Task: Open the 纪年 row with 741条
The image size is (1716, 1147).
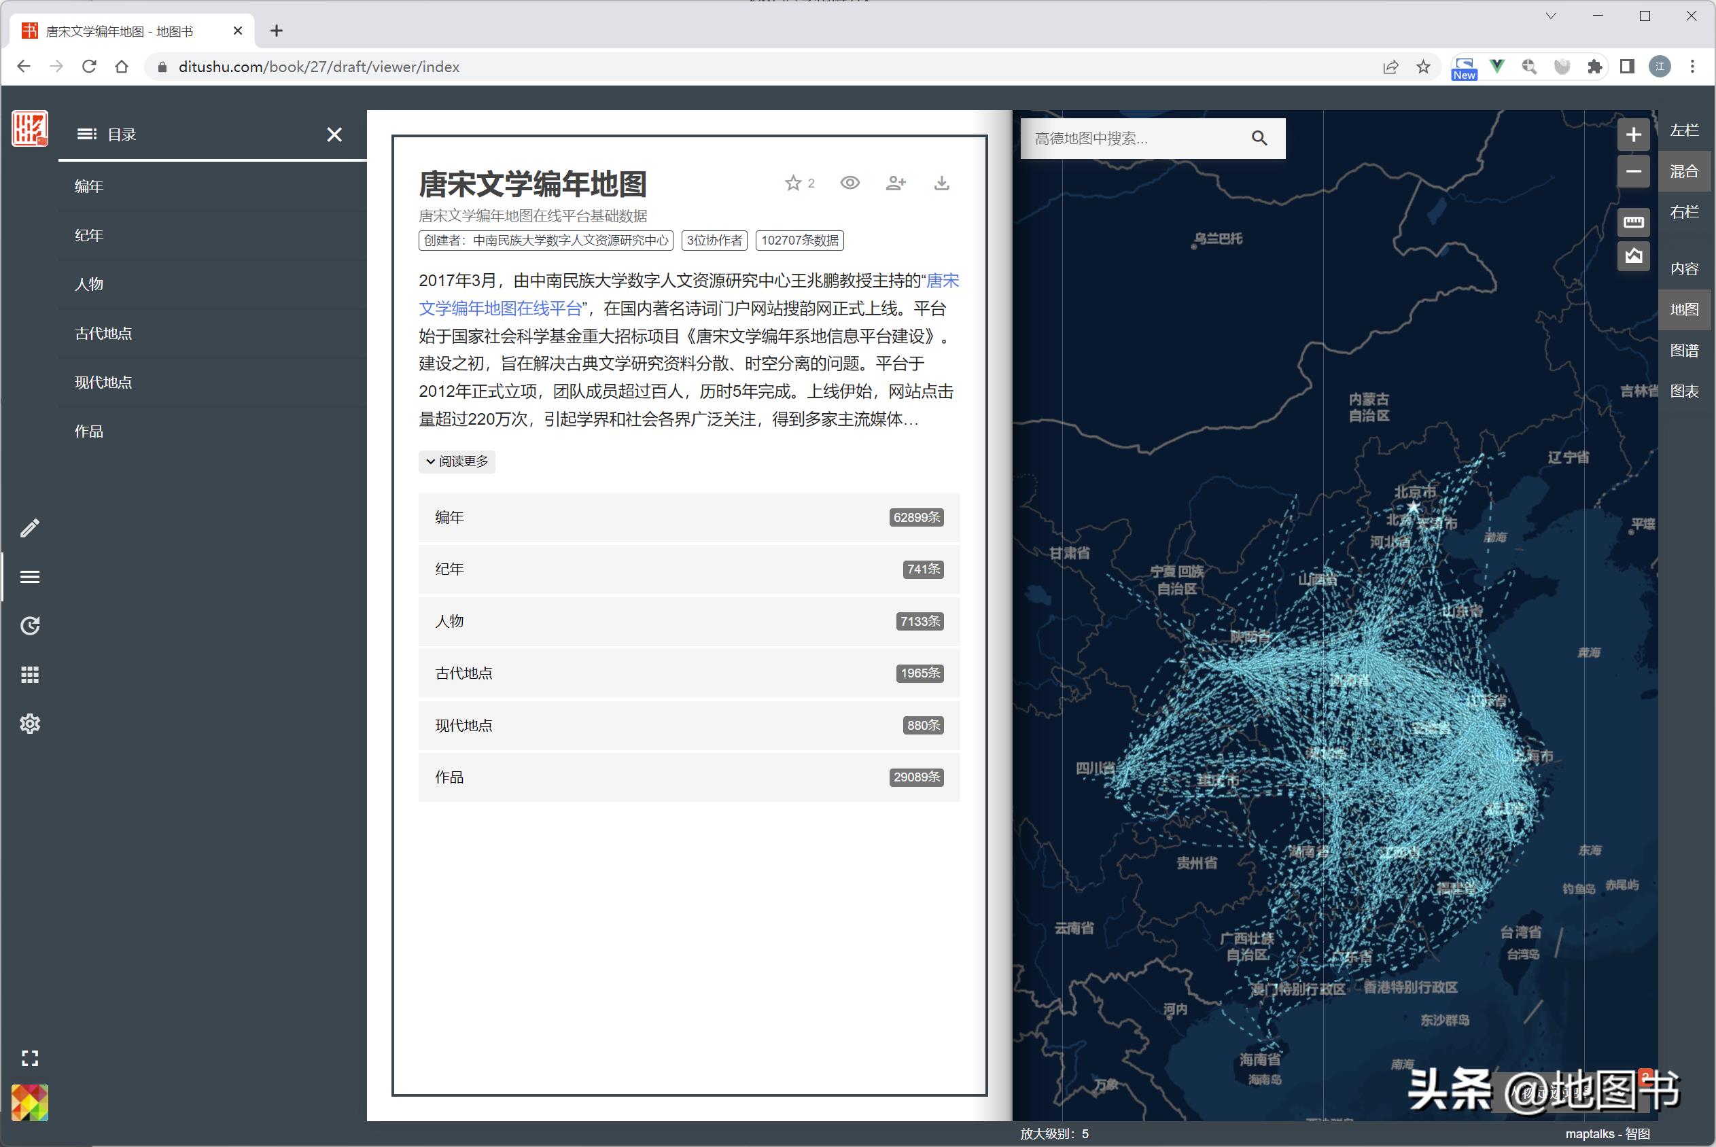Action: (x=689, y=570)
